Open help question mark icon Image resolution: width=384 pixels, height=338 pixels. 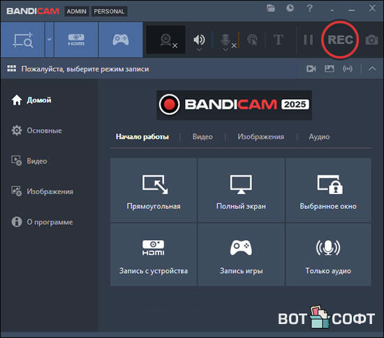coord(310,8)
